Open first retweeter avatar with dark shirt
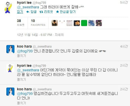Viewport: 130px width, 106px height. click(x=55, y=23)
